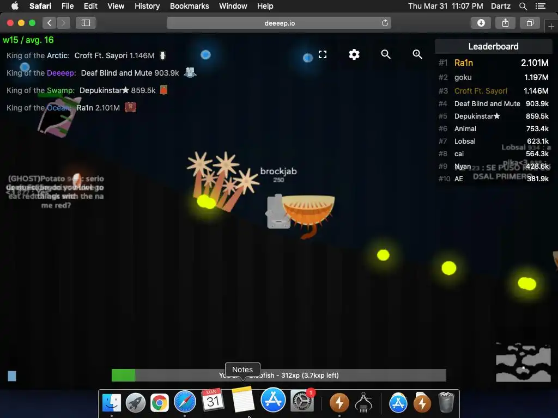The height and width of the screenshot is (418, 558).
Task: Click the deeeep.io address bar
Action: tap(279, 23)
